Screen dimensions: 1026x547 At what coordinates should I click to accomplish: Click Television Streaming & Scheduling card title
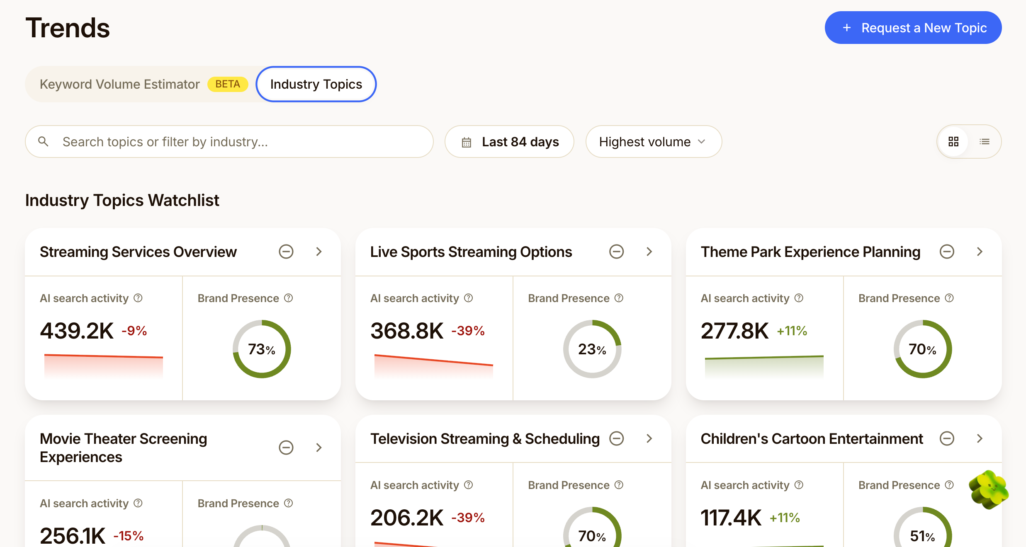[485, 438]
